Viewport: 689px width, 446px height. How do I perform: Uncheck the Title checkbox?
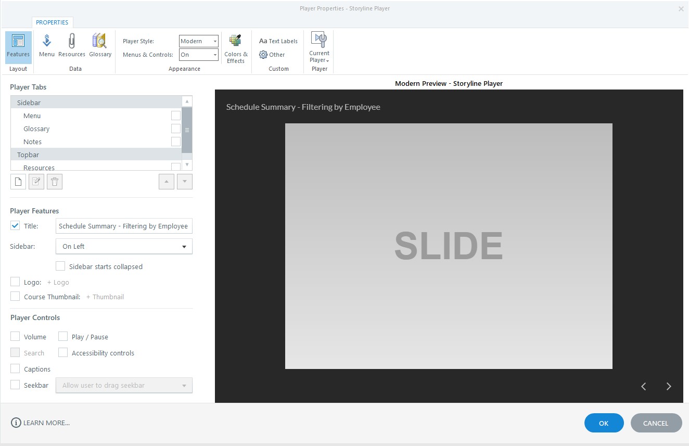pos(16,226)
